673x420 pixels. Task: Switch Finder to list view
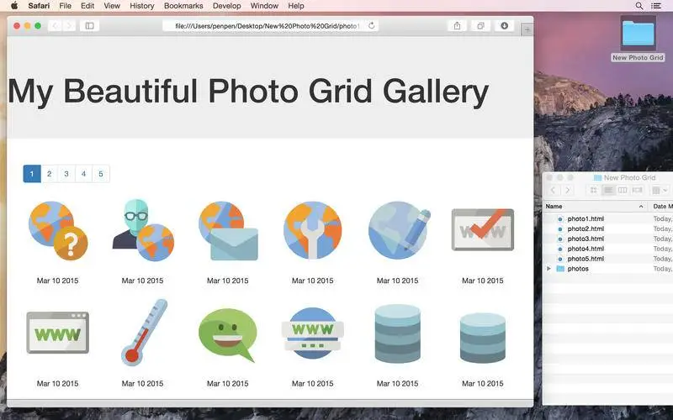coord(608,190)
